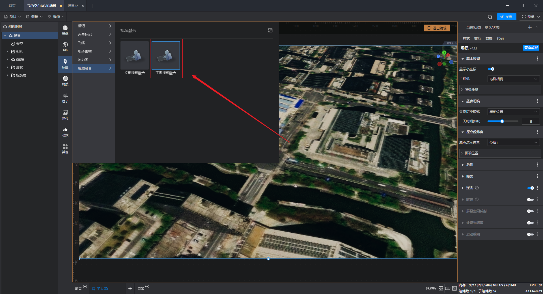Viewport: 543px width, 294px height.
Task: Click the 退出编辑 button
Action: 437,28
